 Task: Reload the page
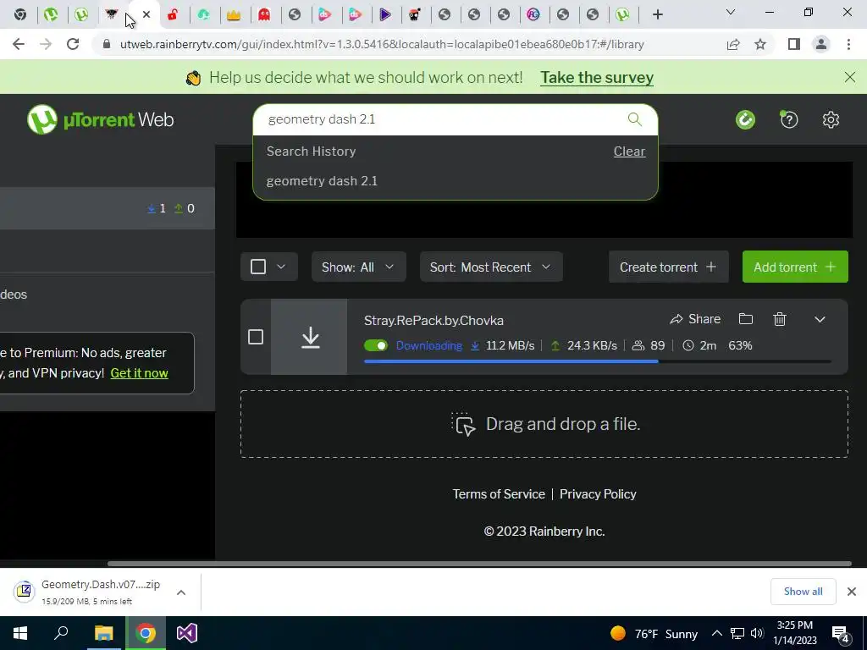pos(73,44)
